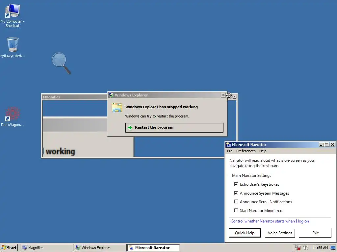Click 'Windows can try to restart' message
The image size is (337, 252).
tap(157, 116)
